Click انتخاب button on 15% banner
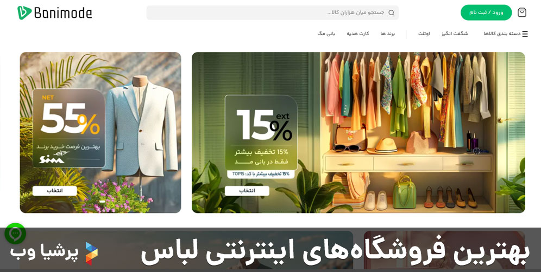541x272 pixels. 247,191
